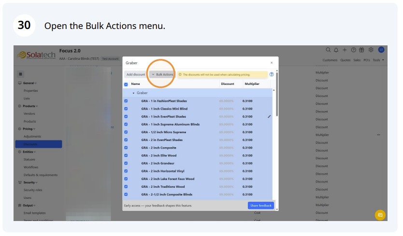Uncheck GRA - 1 inch Classics Mini Blind
Image resolution: width=403 pixels, height=236 pixels.
pyautogui.click(x=126, y=109)
